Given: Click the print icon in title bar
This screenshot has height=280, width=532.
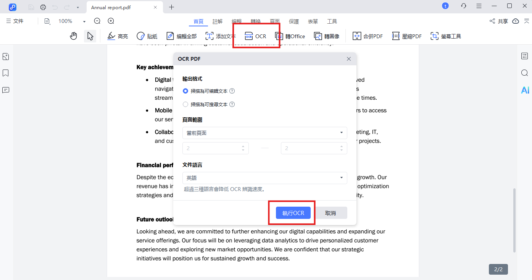Looking at the screenshot, I should pos(43,7).
